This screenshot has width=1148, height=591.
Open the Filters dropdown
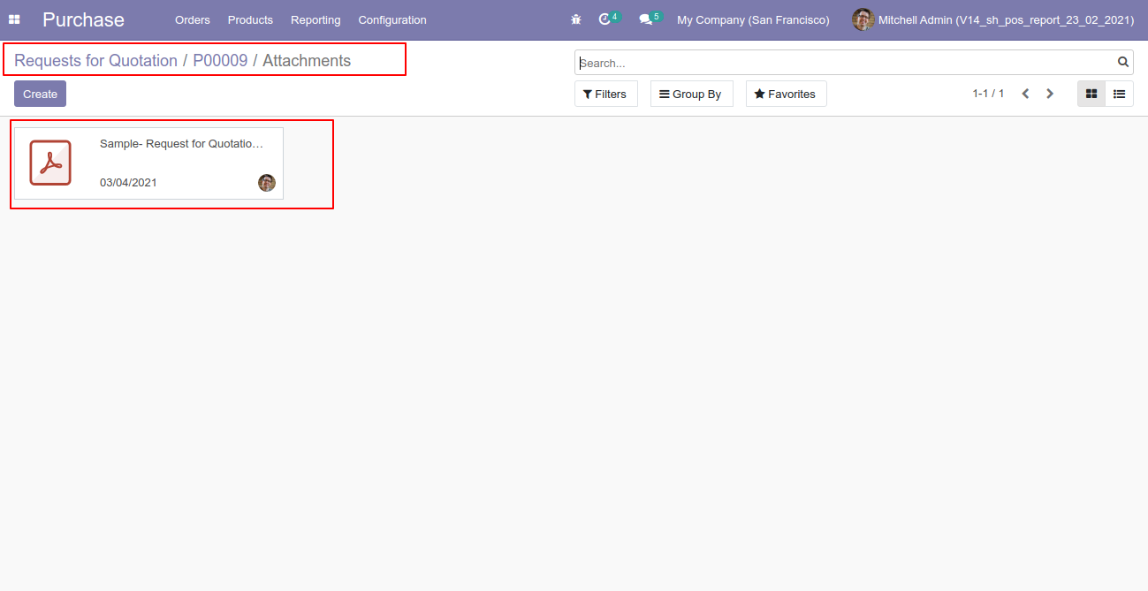(x=606, y=94)
